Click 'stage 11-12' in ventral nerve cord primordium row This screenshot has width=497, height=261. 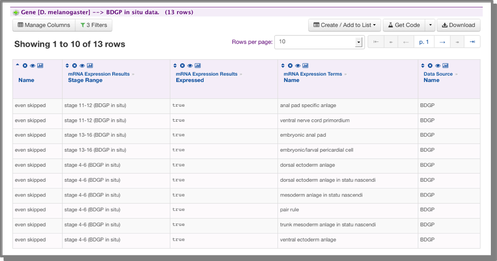point(95,120)
